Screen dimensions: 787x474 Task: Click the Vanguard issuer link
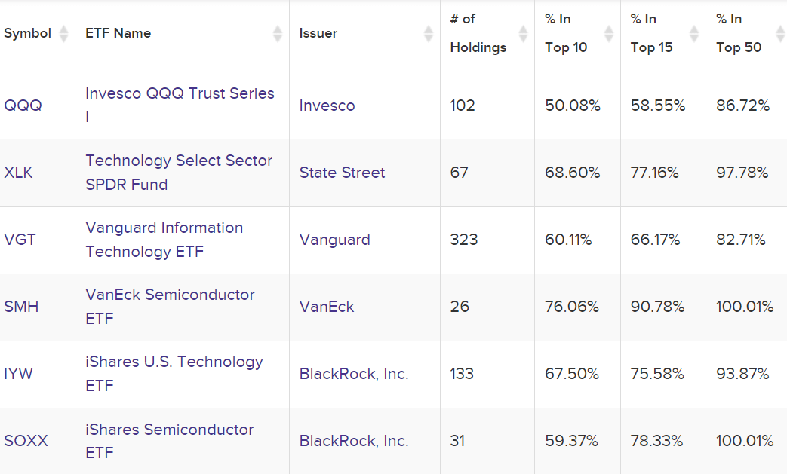click(x=334, y=240)
